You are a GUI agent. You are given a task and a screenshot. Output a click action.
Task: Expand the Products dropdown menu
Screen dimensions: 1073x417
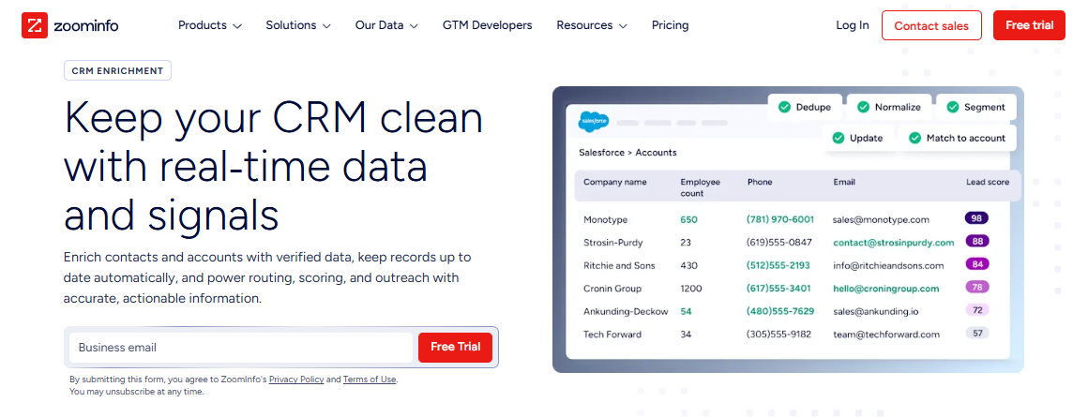tap(210, 25)
